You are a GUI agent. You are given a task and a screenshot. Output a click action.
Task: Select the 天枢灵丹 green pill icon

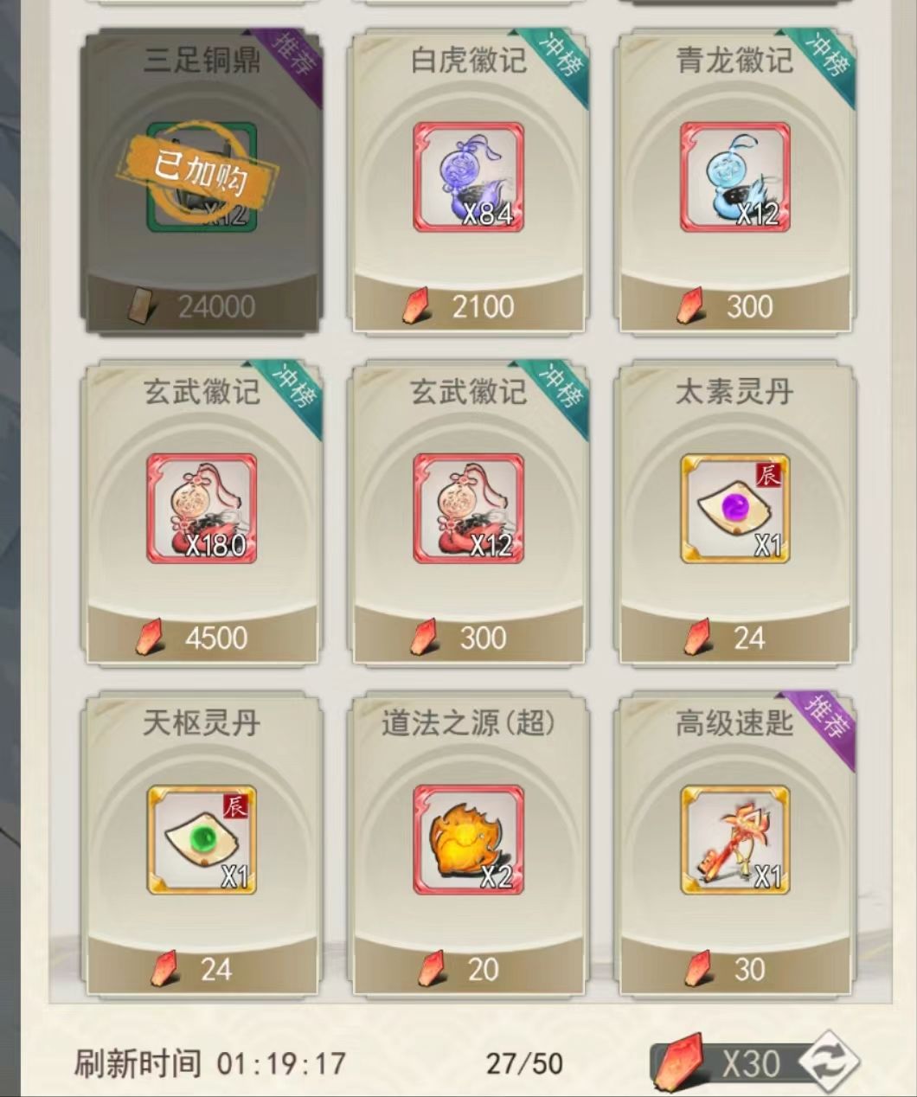(202, 840)
